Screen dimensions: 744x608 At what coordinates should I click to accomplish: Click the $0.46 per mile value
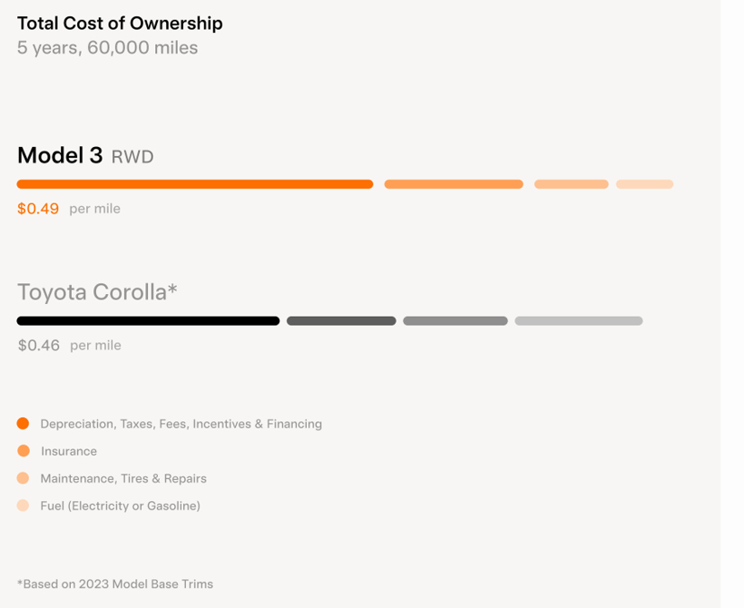(x=39, y=345)
